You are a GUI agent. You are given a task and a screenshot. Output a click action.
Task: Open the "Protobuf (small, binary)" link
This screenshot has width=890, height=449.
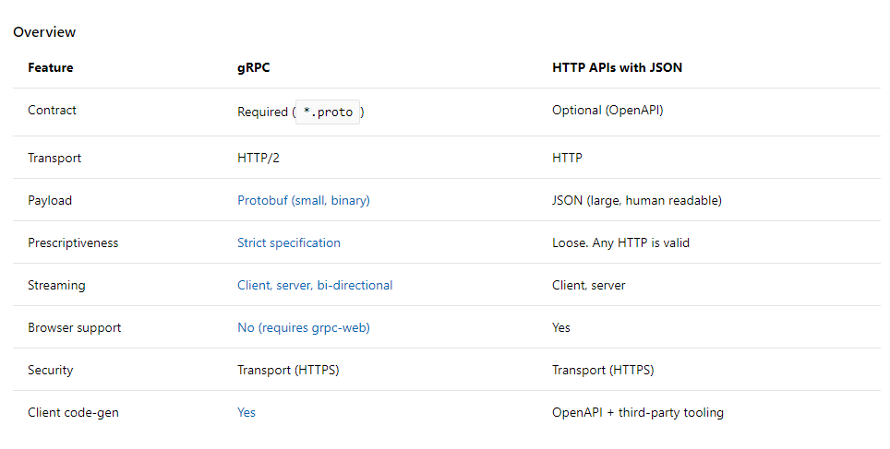[303, 200]
